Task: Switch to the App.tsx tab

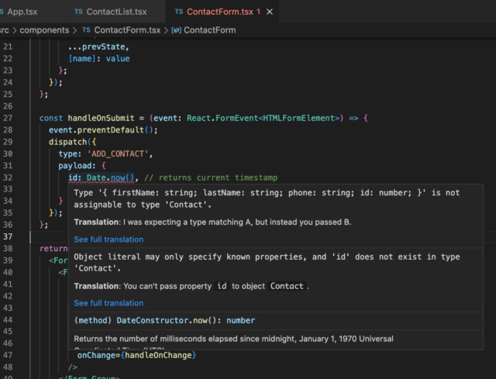Action: 22,12
